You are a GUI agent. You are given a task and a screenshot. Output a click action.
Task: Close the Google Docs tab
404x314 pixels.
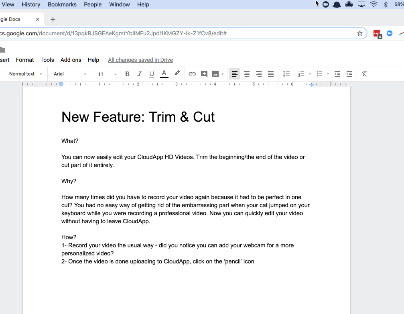(38, 19)
